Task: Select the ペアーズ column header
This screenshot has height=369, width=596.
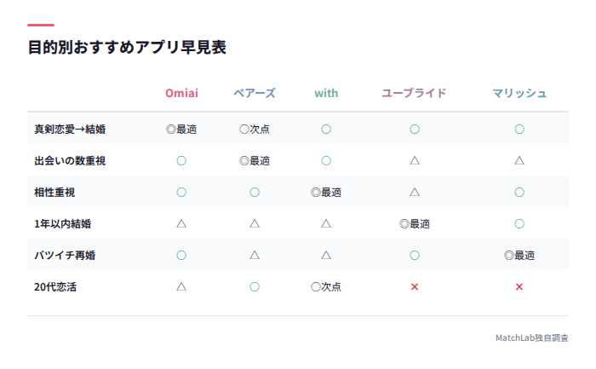Action: coord(255,93)
